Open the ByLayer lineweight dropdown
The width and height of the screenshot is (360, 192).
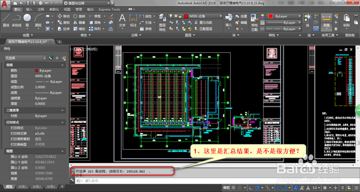click(x=283, y=23)
